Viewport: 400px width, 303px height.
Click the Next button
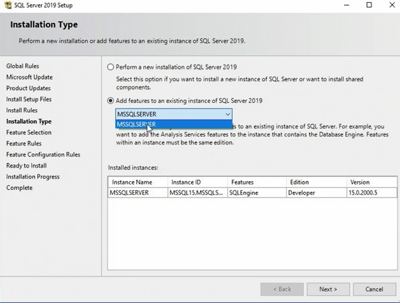click(328, 289)
